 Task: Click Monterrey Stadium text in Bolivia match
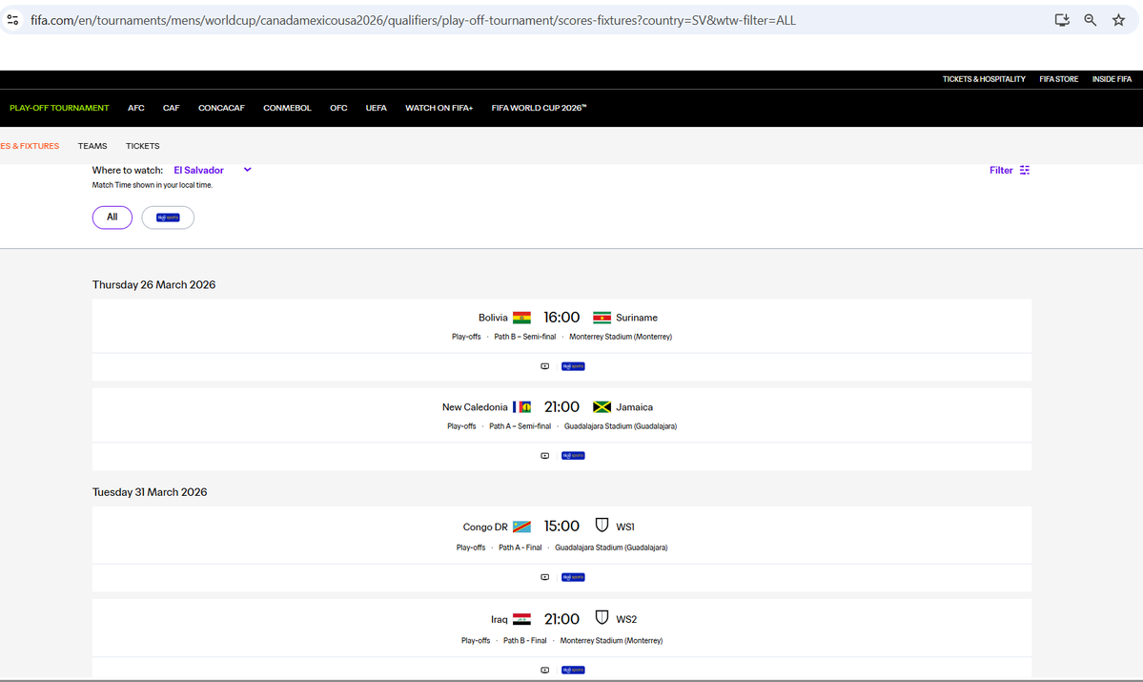[x=621, y=337]
